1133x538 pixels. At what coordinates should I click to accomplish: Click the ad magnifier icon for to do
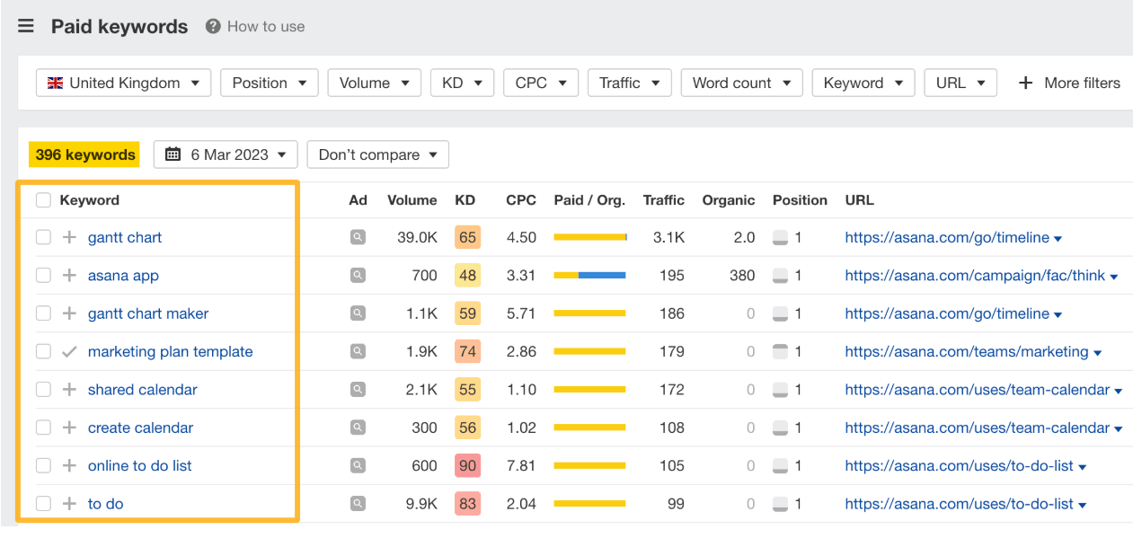[358, 504]
